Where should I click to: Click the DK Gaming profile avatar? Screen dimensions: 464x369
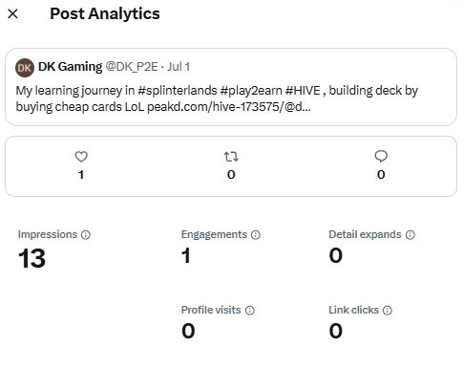[25, 68]
